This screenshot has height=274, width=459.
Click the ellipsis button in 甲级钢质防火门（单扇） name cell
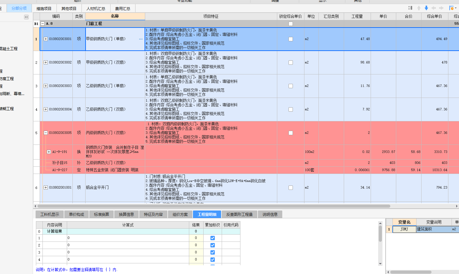click(141, 39)
